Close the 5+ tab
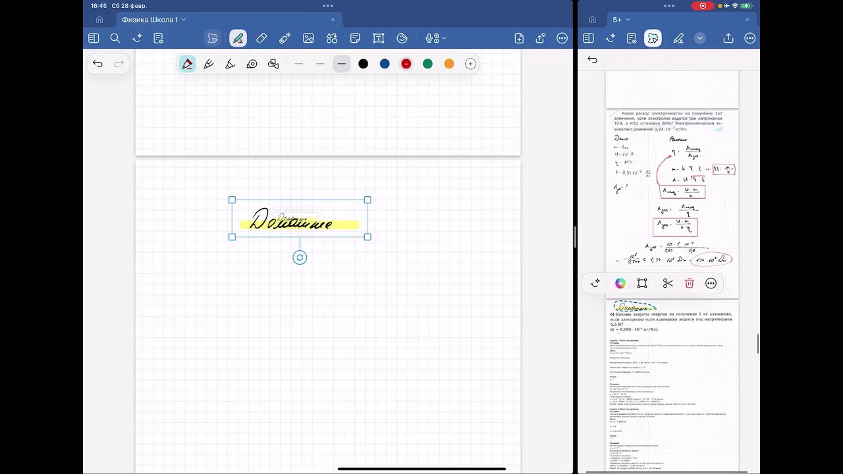Screen dimensions: 843x474 tap(747, 20)
